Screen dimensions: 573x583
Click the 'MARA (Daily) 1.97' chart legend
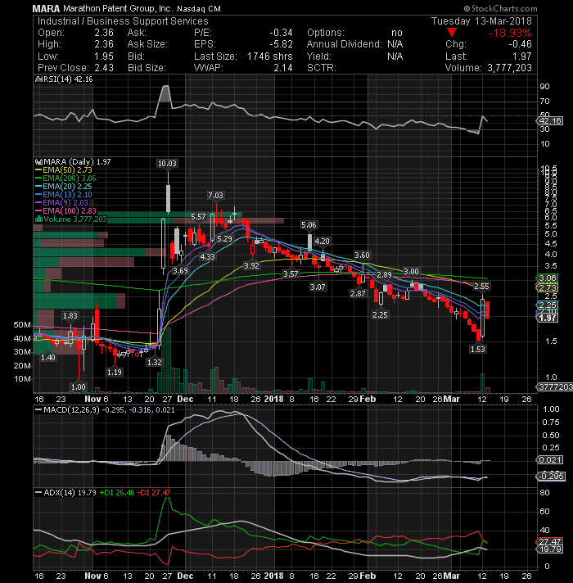click(x=77, y=162)
